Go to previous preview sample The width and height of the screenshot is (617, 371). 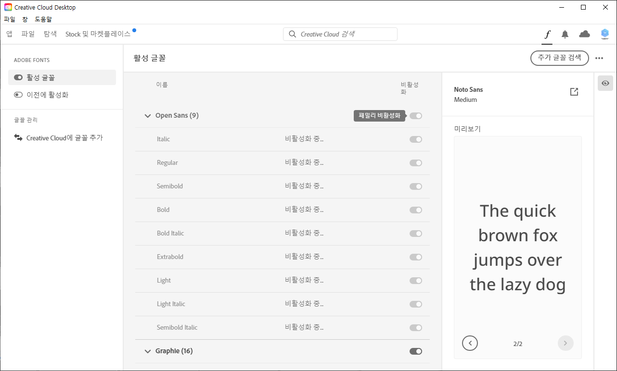pyautogui.click(x=470, y=343)
